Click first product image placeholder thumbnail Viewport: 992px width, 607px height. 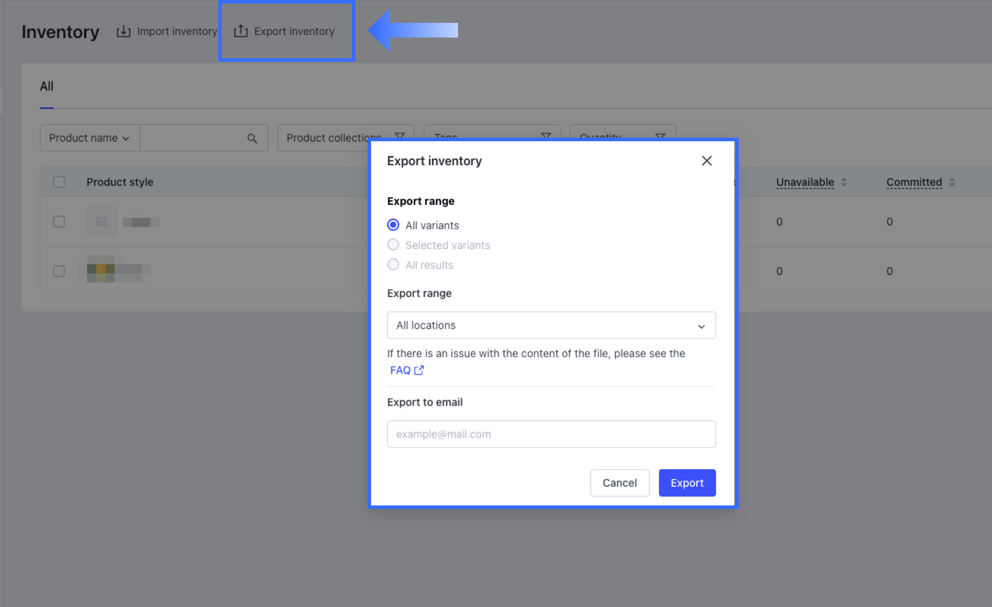click(102, 222)
